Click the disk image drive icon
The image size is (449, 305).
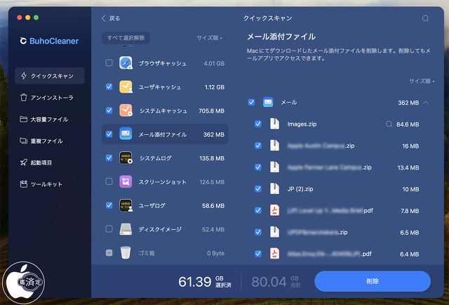[126, 229]
